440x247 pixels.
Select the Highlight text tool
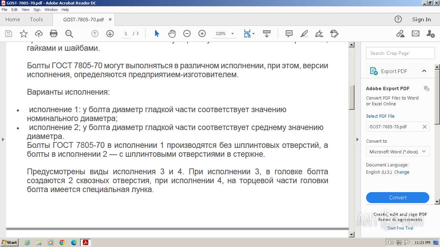pos(304,34)
